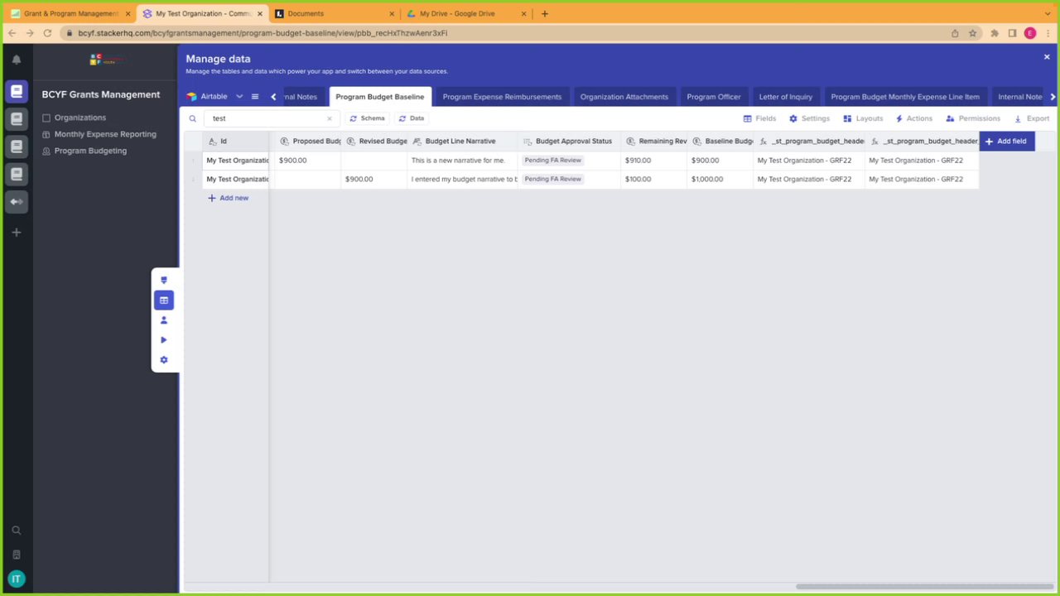The image size is (1060, 596).
Task: Open the users icon in floating toolbar
Action: click(164, 320)
